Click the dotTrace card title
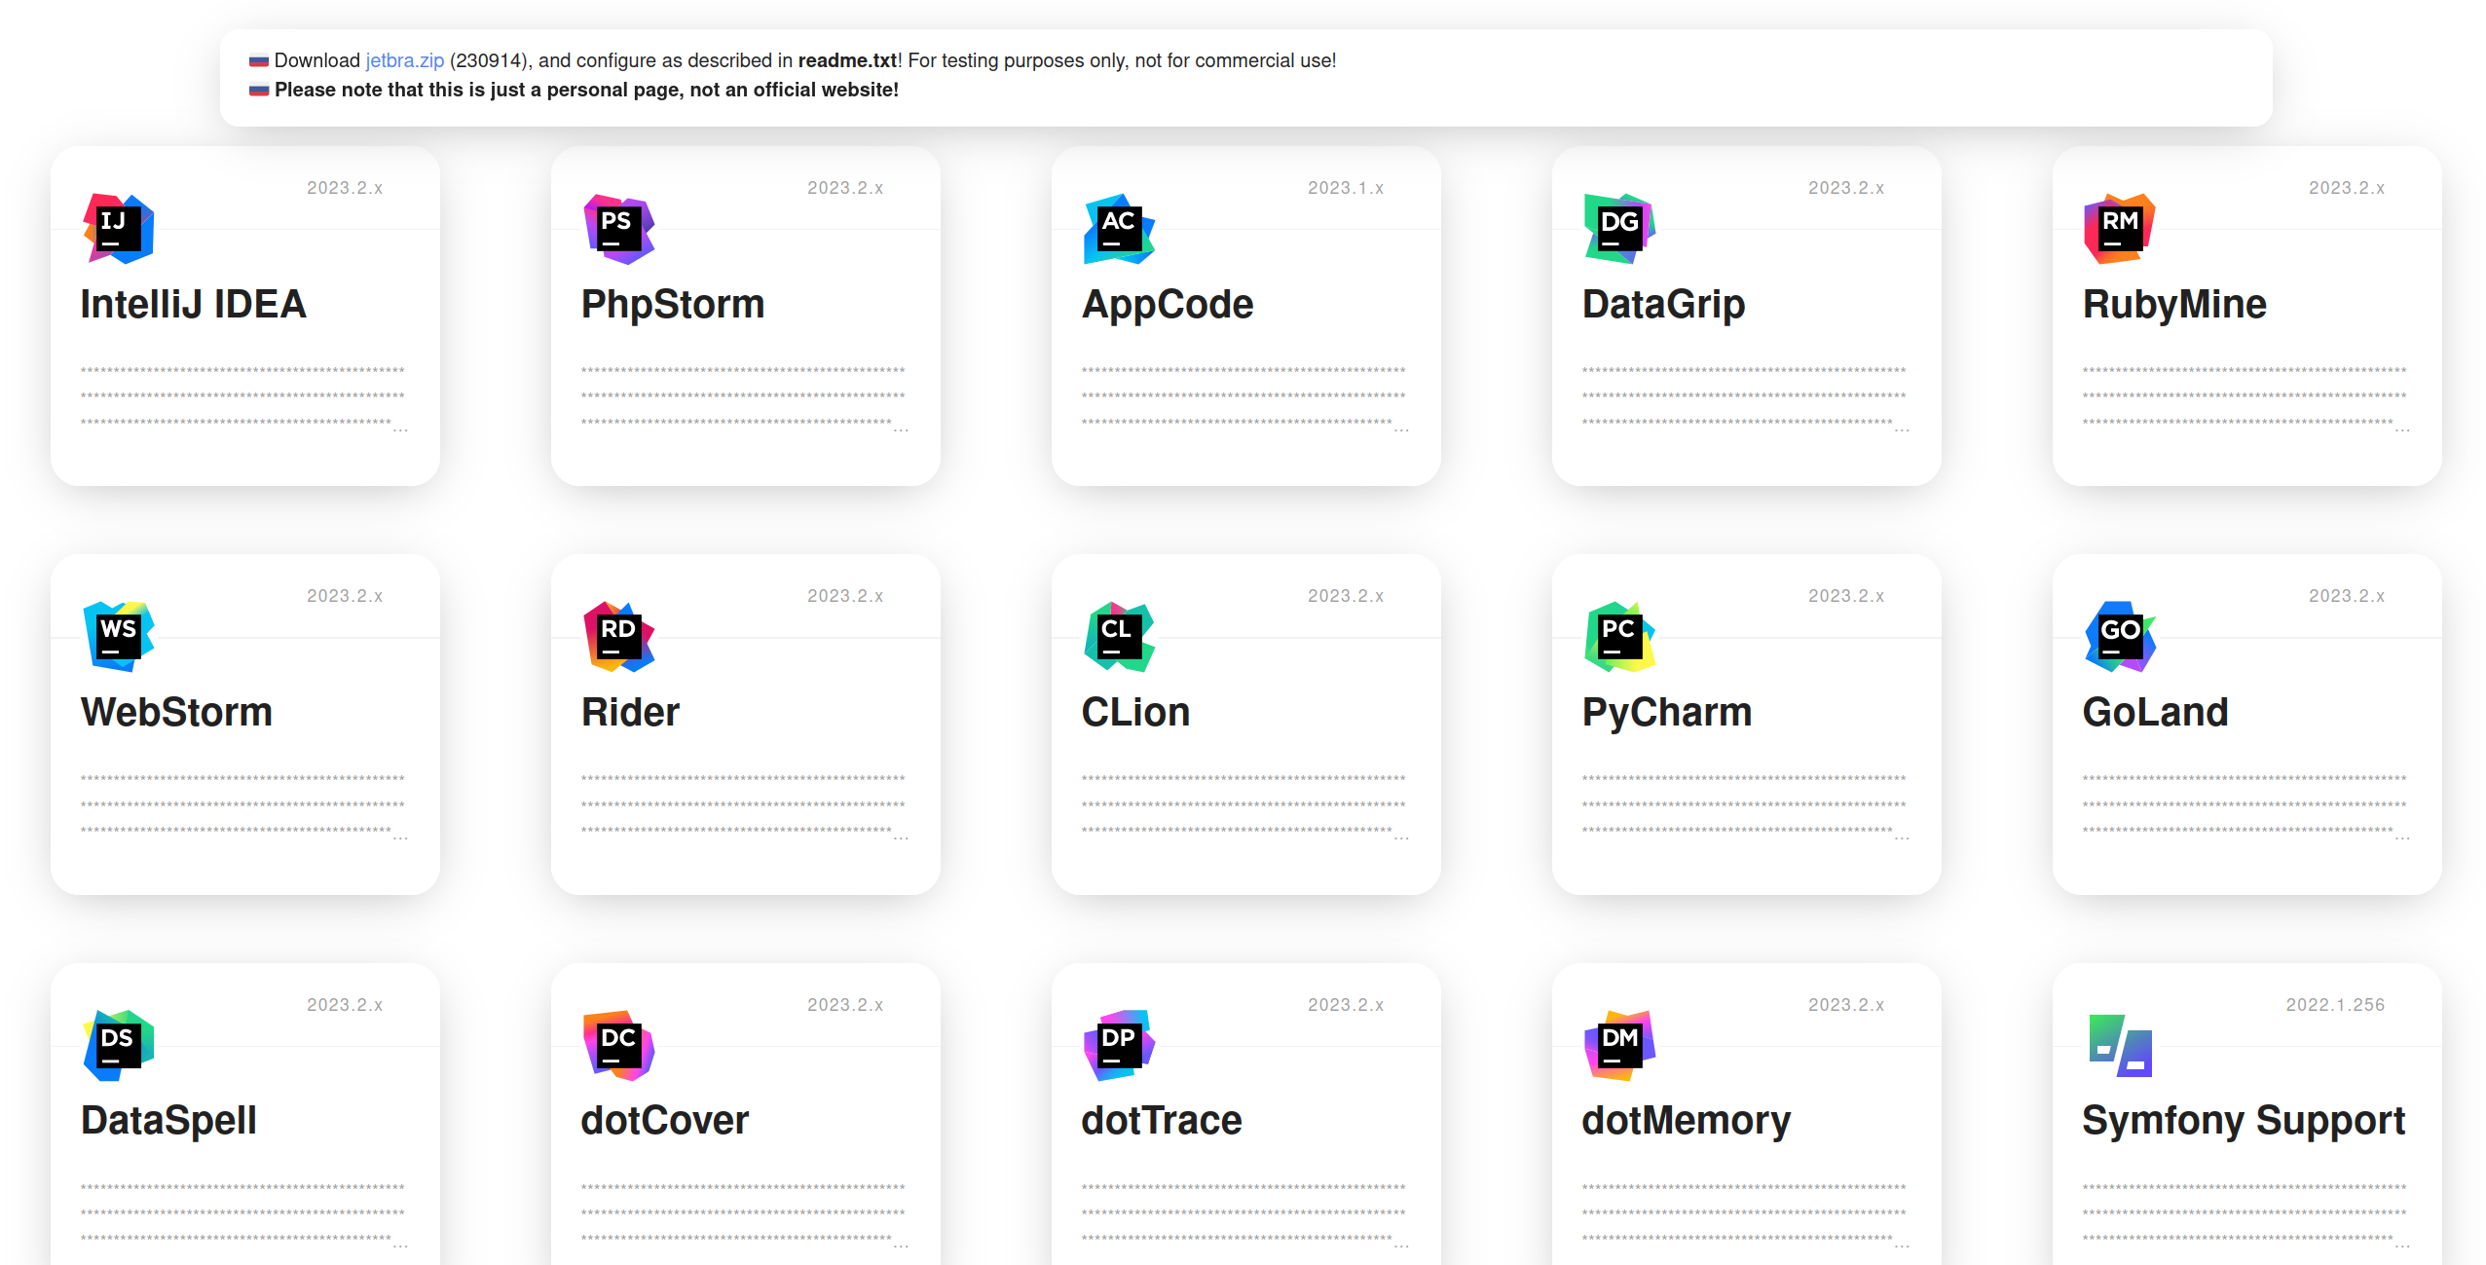Image resolution: width=2486 pixels, height=1265 pixels. (1161, 1120)
